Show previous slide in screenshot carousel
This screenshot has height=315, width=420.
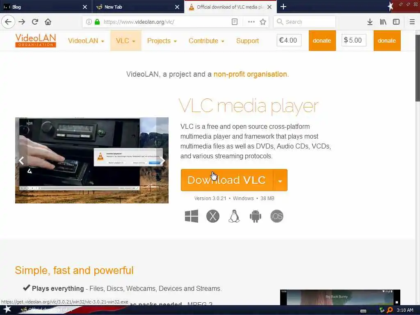point(21,160)
